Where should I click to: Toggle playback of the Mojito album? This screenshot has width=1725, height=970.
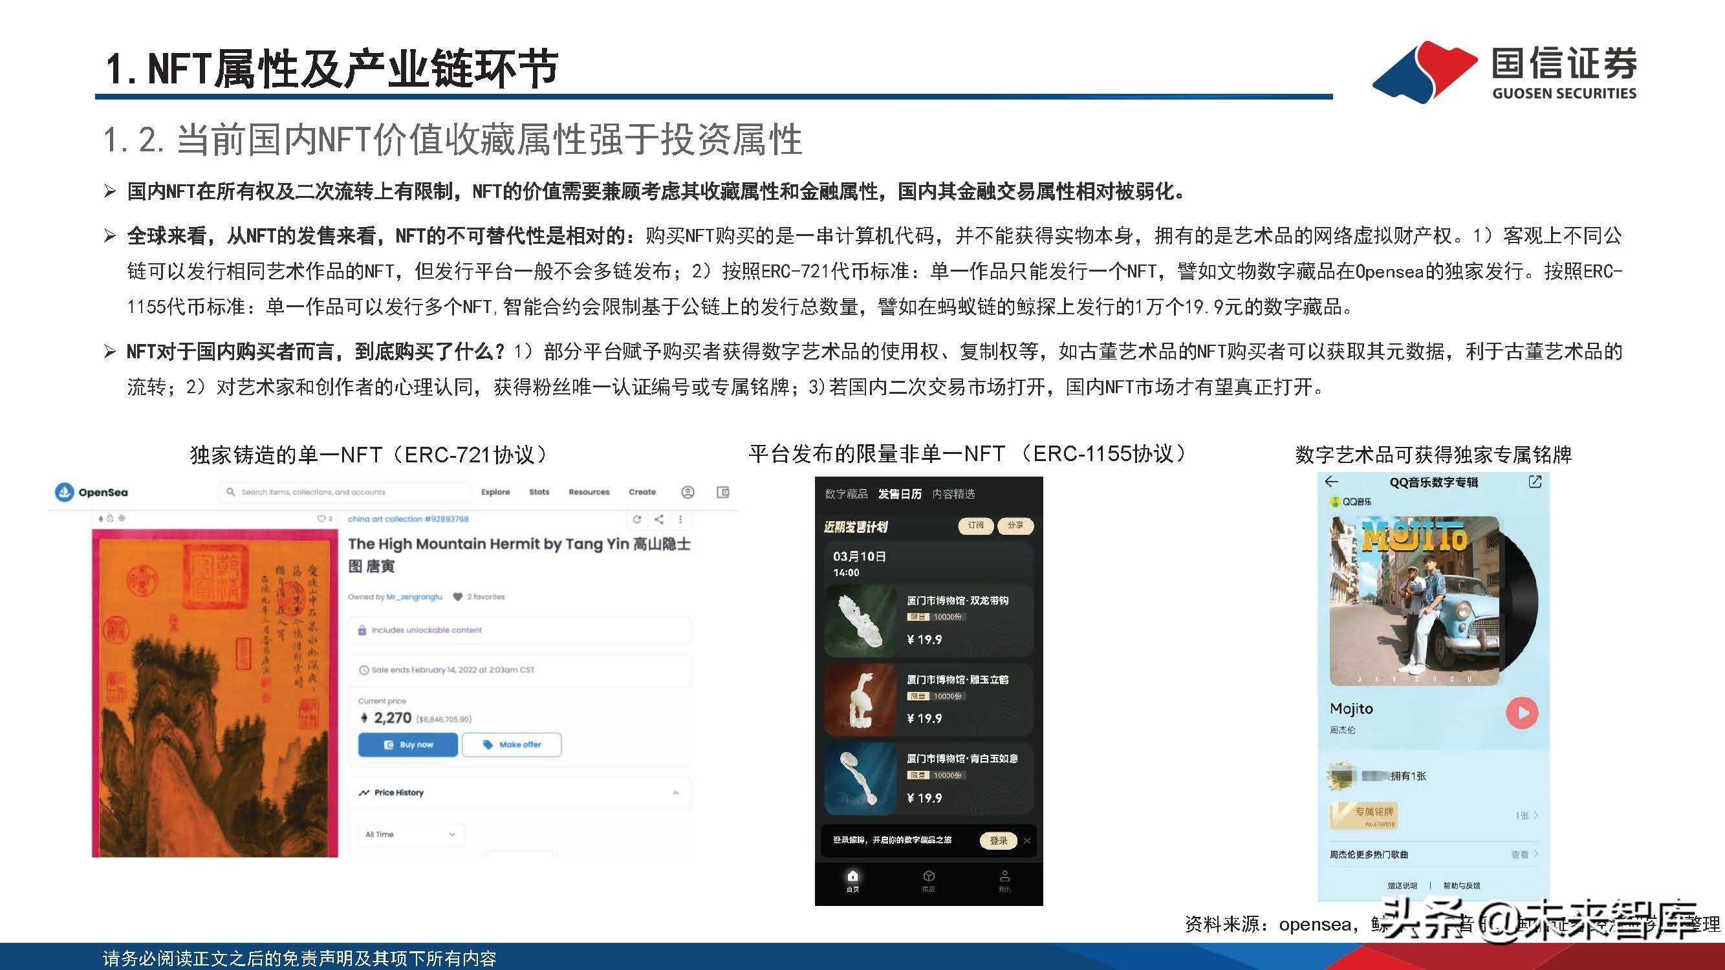(x=1521, y=711)
